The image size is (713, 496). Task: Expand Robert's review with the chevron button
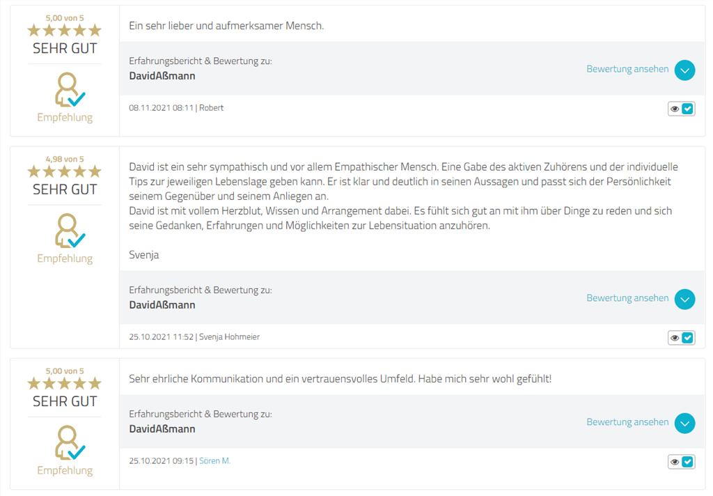tap(685, 70)
